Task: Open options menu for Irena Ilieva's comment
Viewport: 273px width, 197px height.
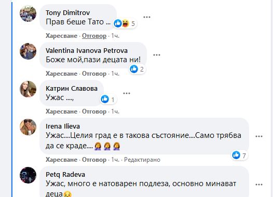Action: click(x=258, y=136)
